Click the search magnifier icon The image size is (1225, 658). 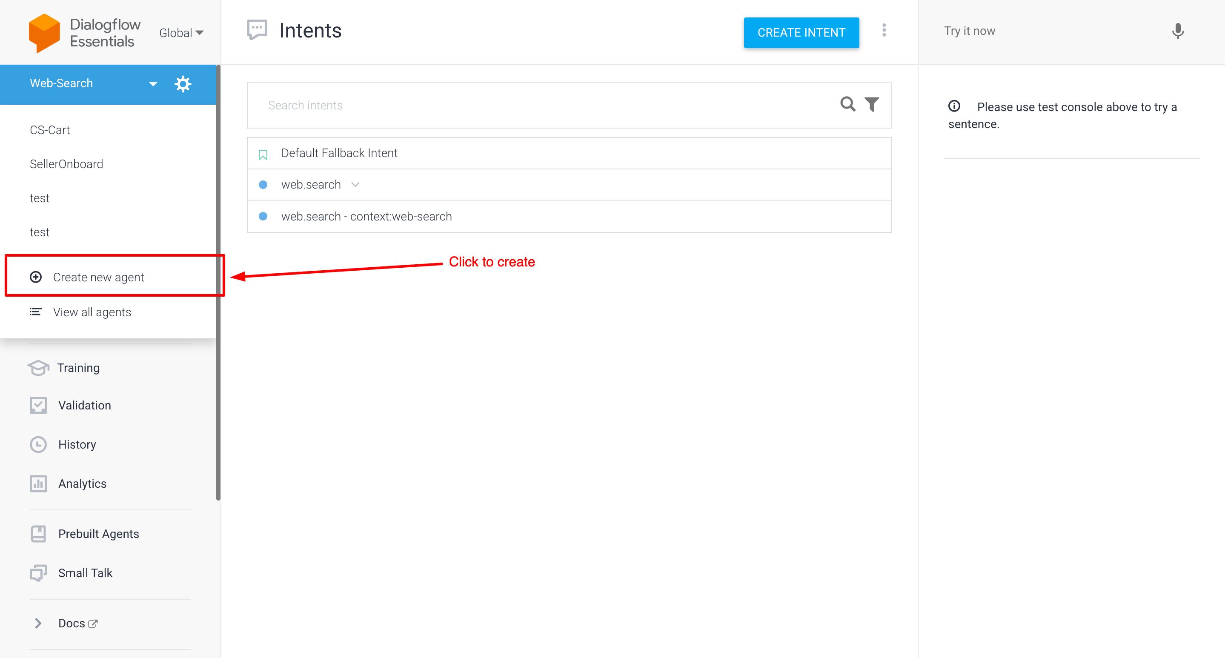[x=847, y=104]
